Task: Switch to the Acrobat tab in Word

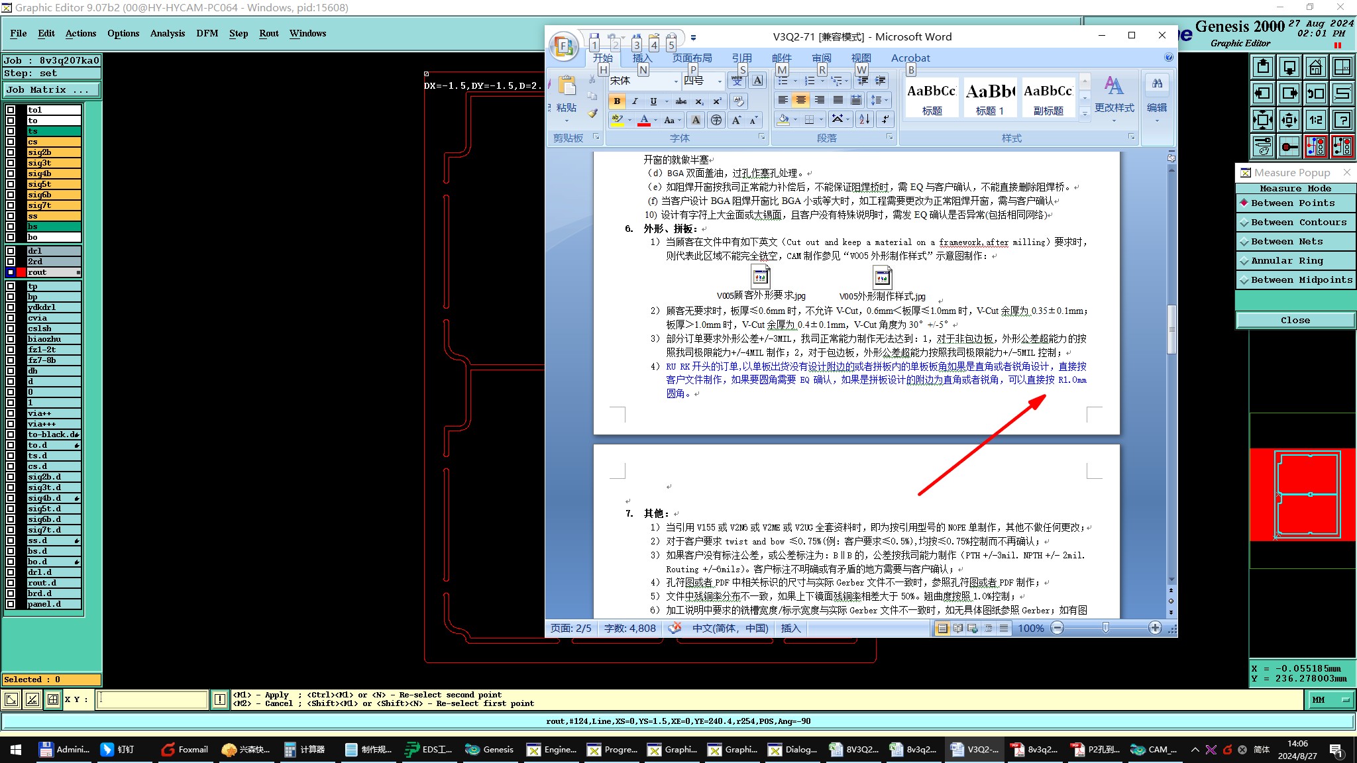Action: (x=910, y=58)
